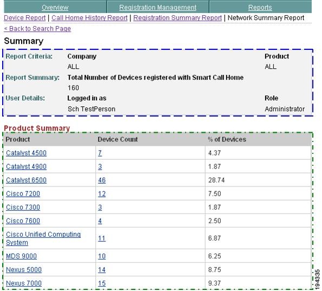The image size is (322, 291).
Task: Click the Report Criteria label
Action: click(29, 56)
